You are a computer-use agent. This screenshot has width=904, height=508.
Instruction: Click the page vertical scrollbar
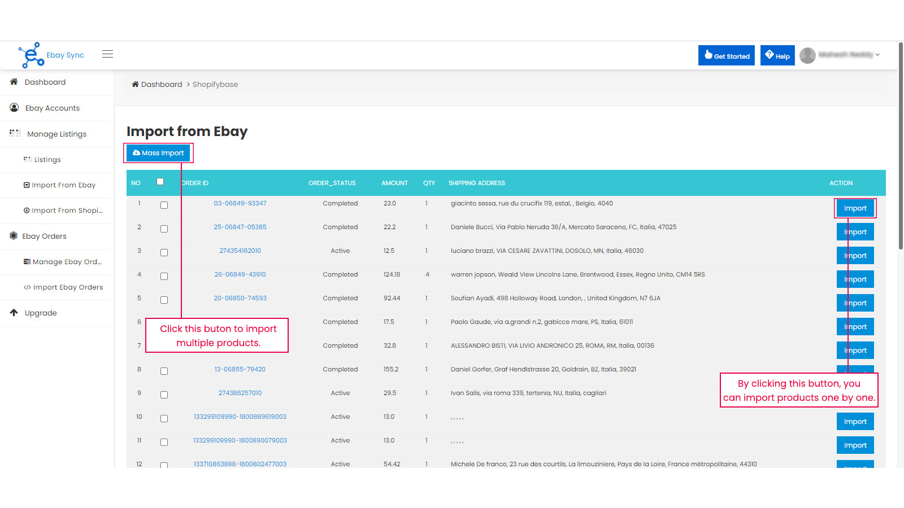coord(901,146)
